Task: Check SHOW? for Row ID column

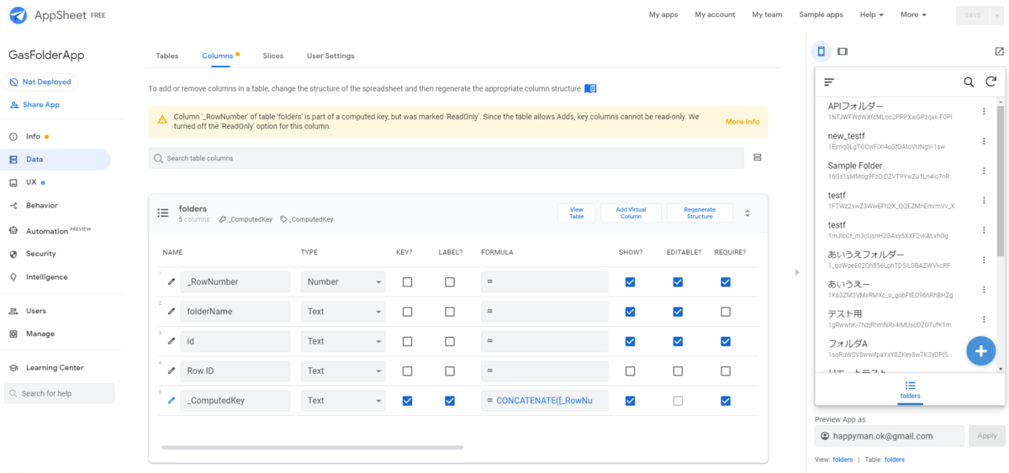Action: click(x=631, y=371)
